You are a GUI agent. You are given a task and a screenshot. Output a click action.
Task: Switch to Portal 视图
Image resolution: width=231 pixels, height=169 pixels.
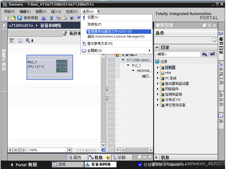[x=24, y=164]
